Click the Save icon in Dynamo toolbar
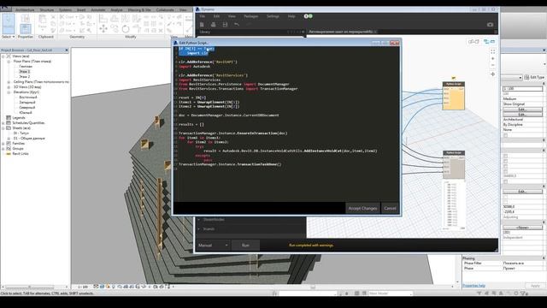Viewport: 547px width, 308px height. point(225,25)
